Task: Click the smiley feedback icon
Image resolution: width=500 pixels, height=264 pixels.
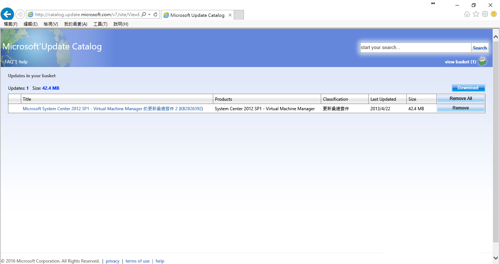Action: point(494,14)
